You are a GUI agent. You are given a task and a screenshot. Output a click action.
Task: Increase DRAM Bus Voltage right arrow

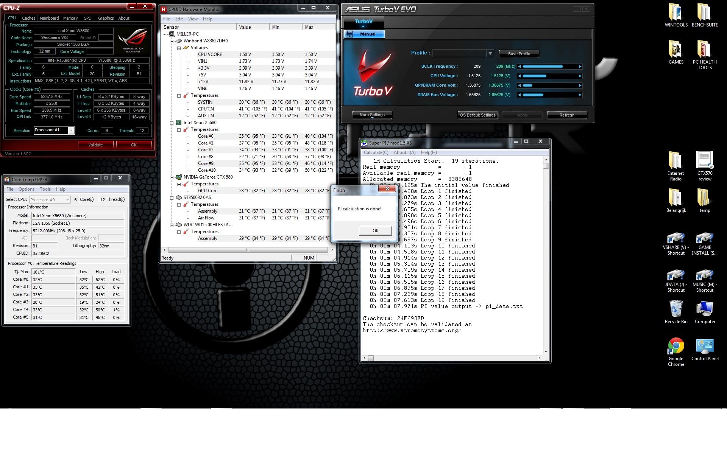point(580,95)
